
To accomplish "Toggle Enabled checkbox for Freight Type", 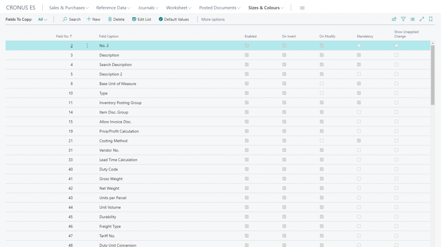I will [247, 226].
